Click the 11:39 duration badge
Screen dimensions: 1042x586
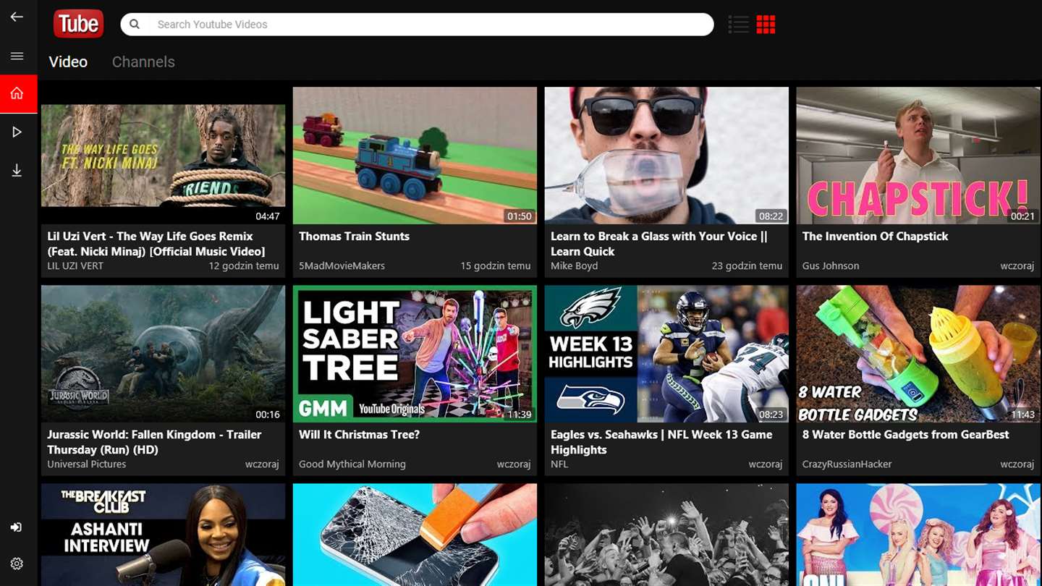520,414
